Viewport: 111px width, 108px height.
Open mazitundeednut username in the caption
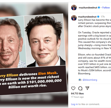(x=87, y=17)
